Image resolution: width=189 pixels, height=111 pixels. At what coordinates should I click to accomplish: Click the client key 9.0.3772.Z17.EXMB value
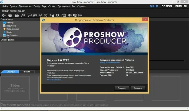click(134, 73)
